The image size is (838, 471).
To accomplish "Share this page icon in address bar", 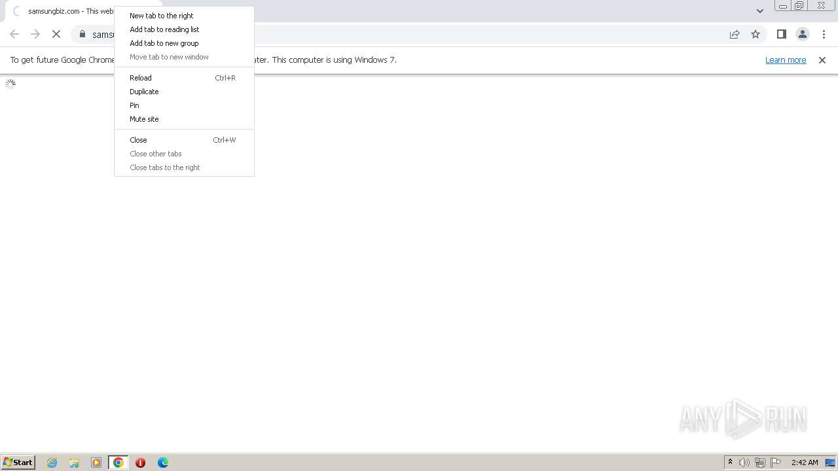I will click(x=735, y=34).
